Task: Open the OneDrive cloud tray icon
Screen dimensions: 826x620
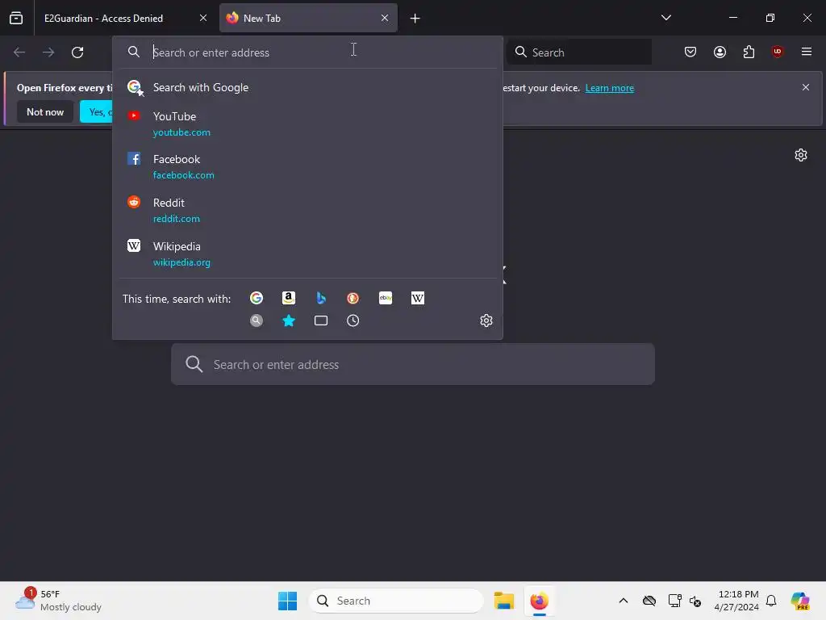Action: [649, 601]
